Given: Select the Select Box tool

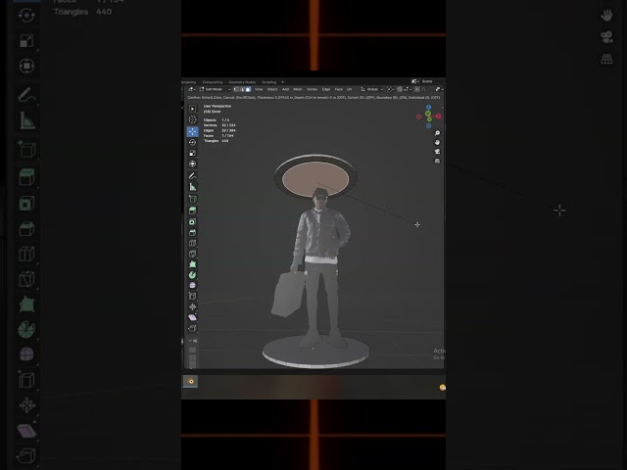Looking at the screenshot, I should pos(192,109).
